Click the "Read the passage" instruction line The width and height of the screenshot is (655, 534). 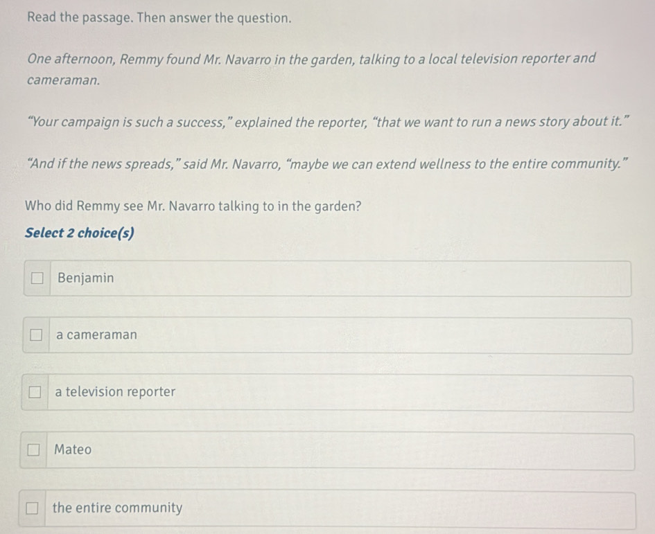(159, 18)
